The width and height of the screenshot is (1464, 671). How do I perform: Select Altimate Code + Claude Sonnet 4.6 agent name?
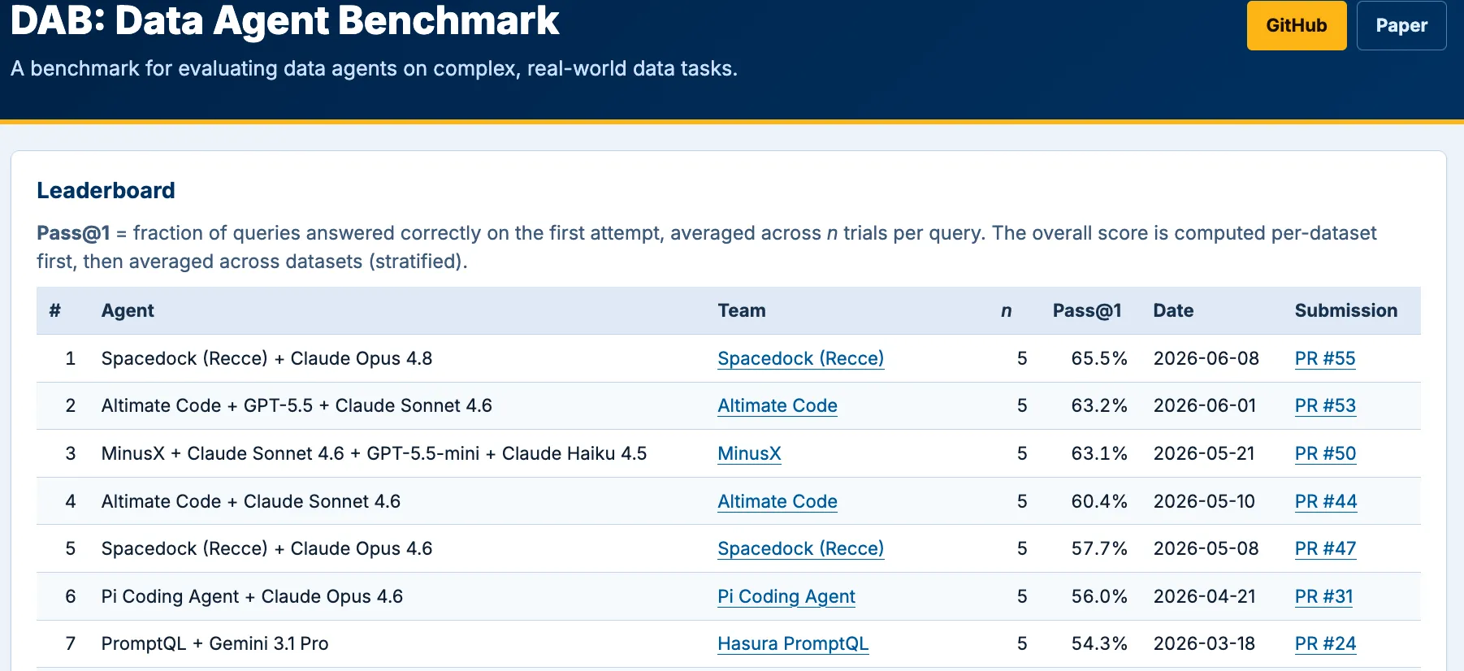(x=251, y=501)
